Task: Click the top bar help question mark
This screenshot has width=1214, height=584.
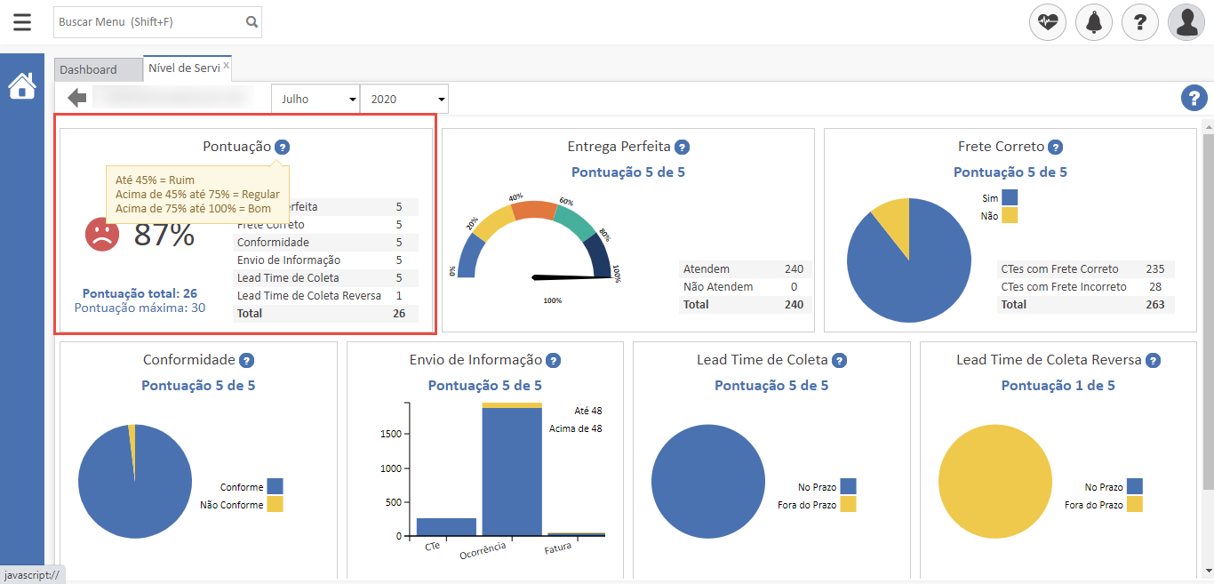Action: click(x=1140, y=22)
